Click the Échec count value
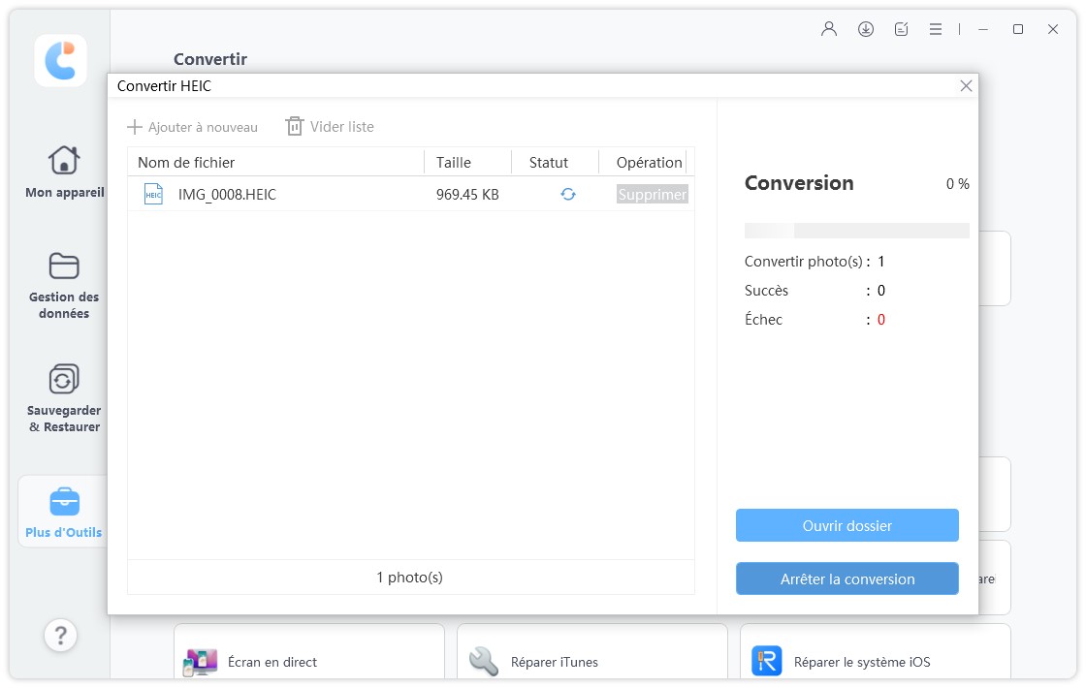 point(881,320)
